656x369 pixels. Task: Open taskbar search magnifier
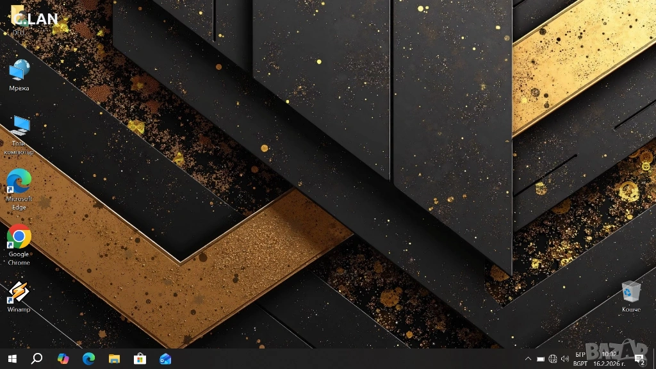(x=37, y=359)
